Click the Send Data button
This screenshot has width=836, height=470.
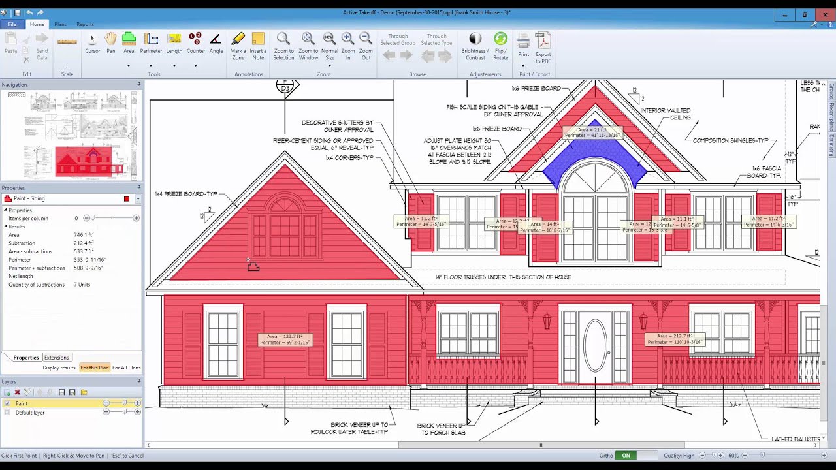tap(42, 46)
